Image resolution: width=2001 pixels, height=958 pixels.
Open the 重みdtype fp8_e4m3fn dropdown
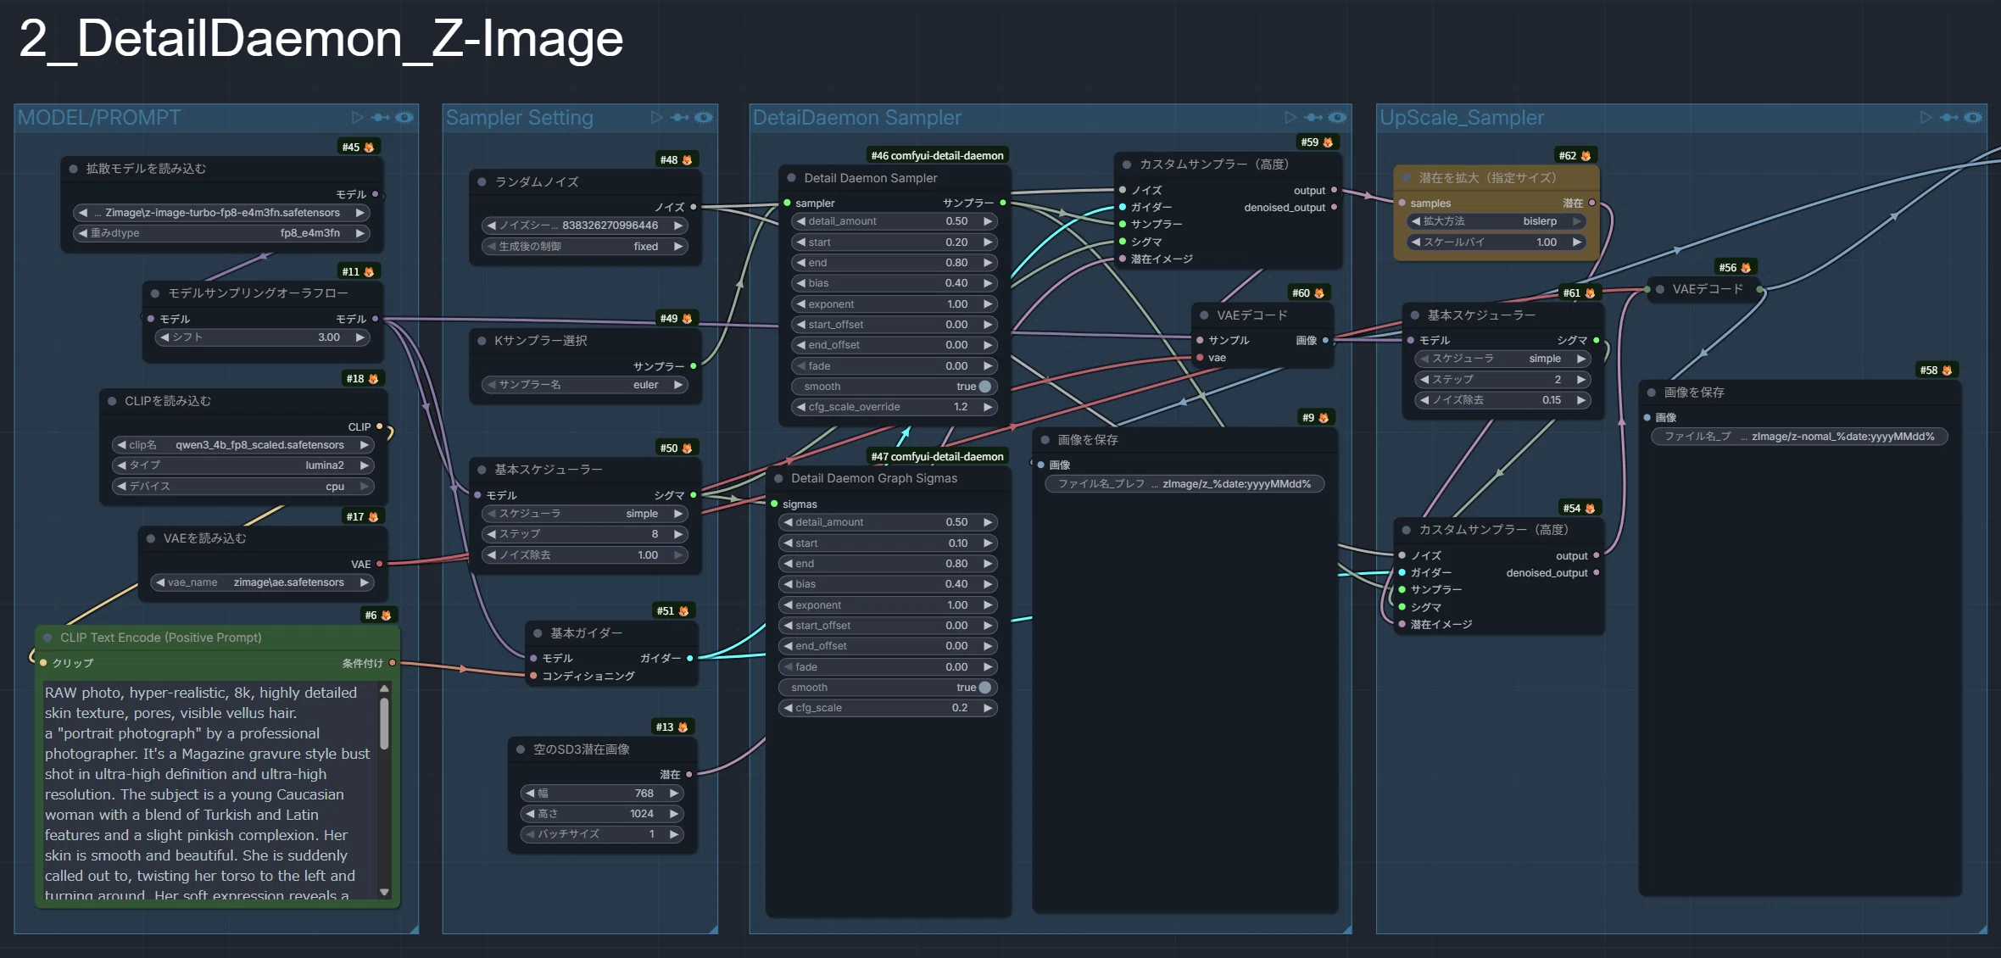(221, 233)
